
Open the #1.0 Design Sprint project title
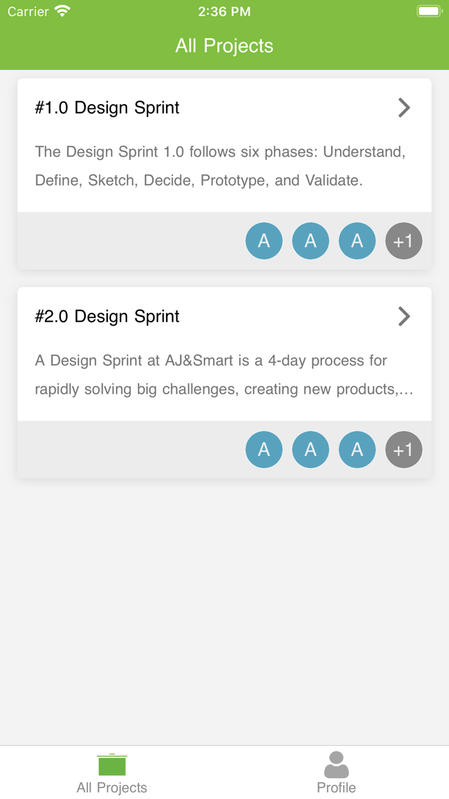[x=107, y=107]
